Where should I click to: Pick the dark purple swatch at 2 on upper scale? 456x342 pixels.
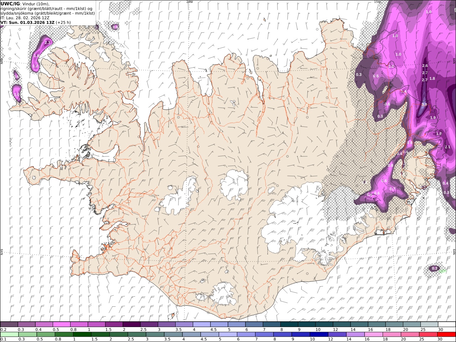point(131,325)
